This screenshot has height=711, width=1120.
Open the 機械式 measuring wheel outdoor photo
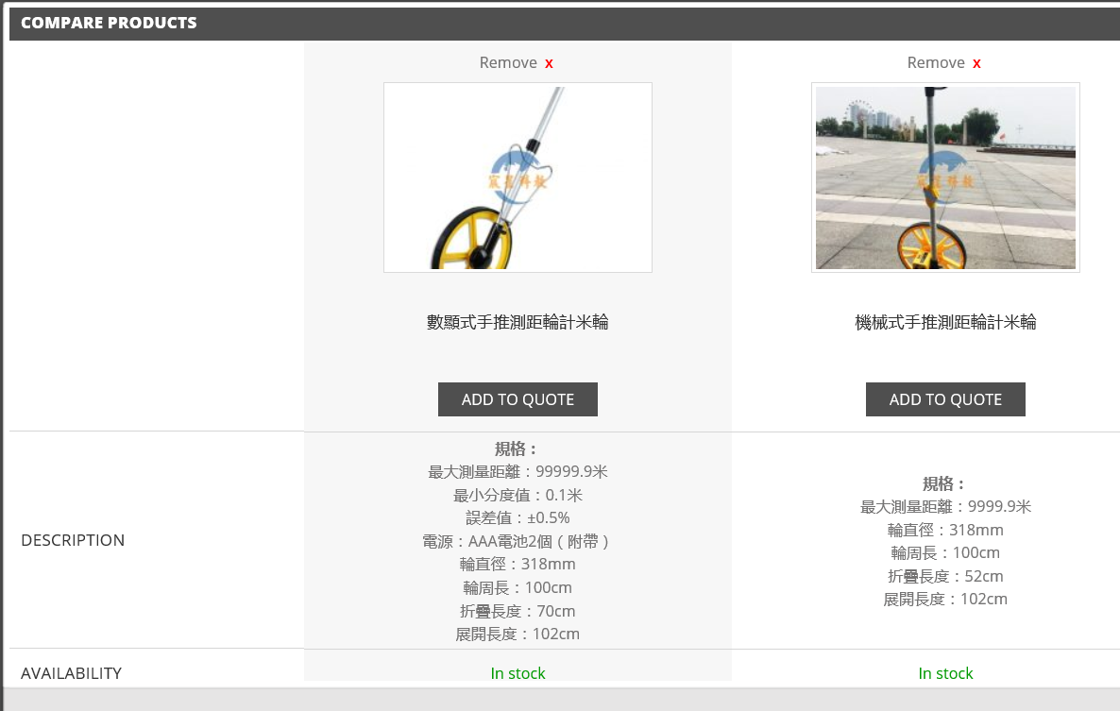(945, 178)
